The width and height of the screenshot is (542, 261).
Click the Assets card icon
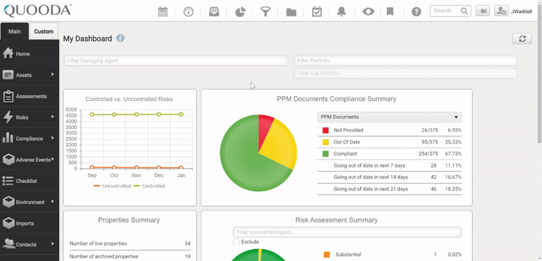[8, 75]
